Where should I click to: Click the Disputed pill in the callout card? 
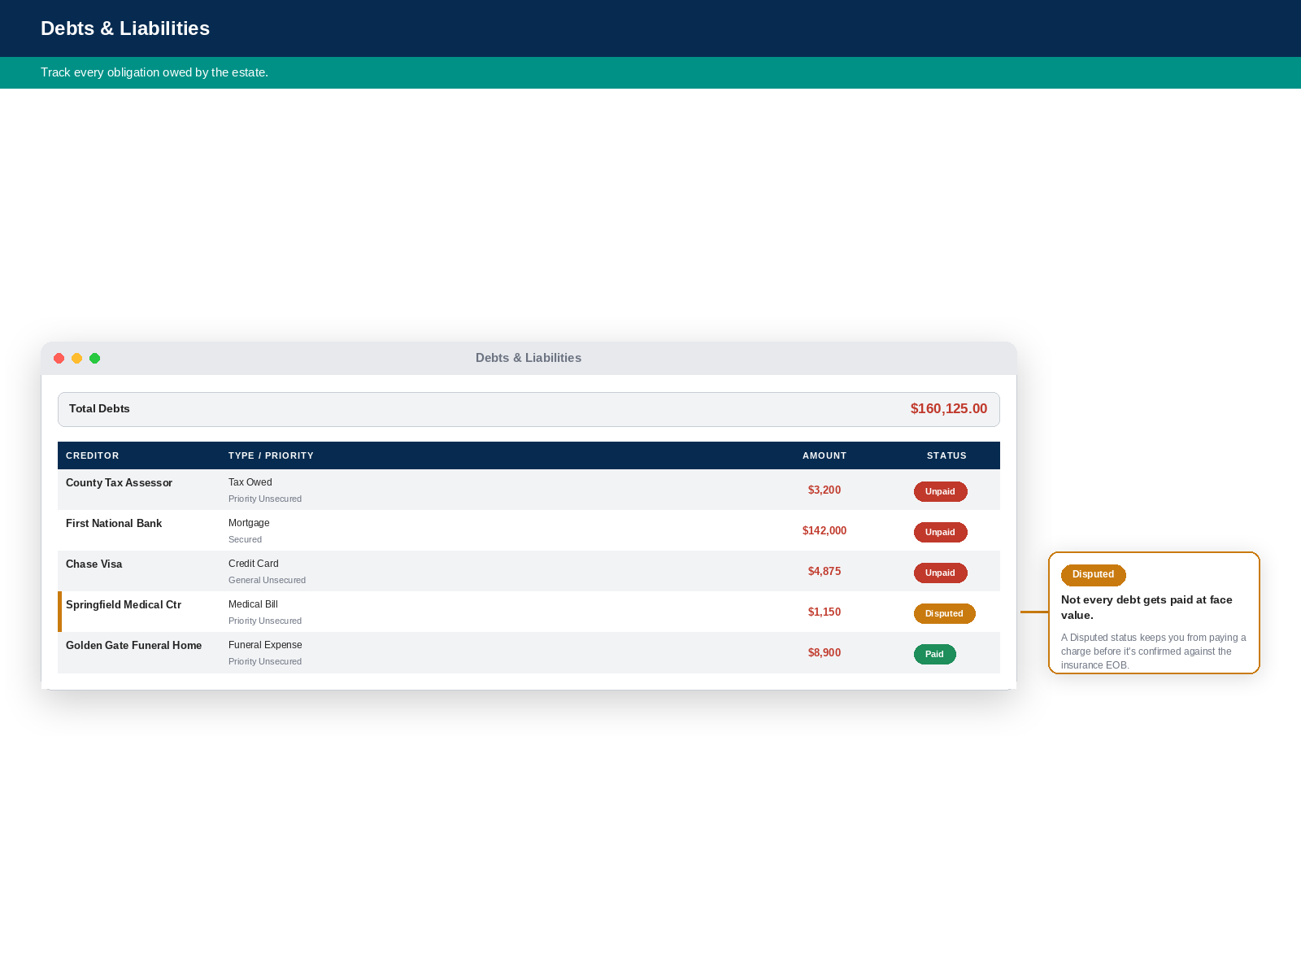coord(1093,575)
